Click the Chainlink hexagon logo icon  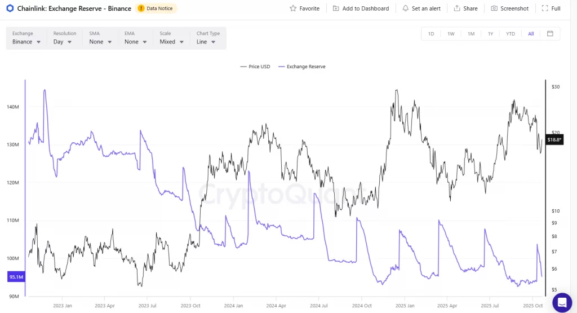tap(10, 8)
